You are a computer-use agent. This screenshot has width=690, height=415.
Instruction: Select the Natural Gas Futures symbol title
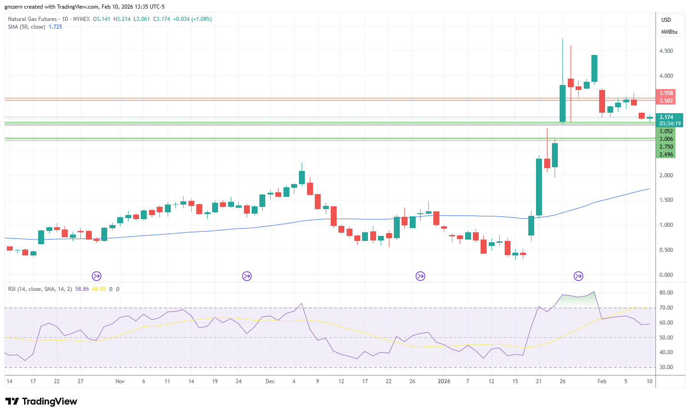tap(32, 19)
